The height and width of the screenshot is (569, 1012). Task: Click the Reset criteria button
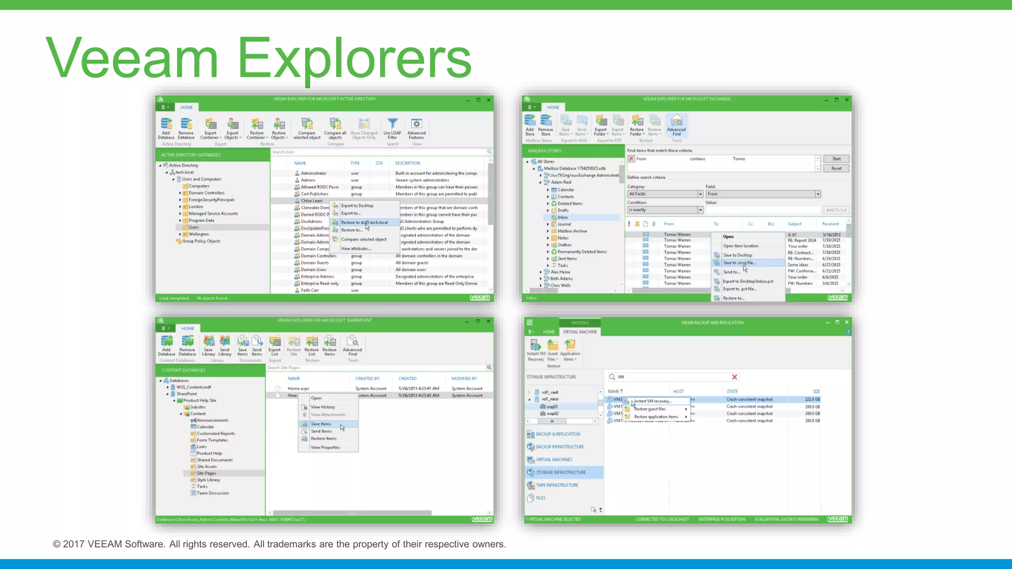836,168
